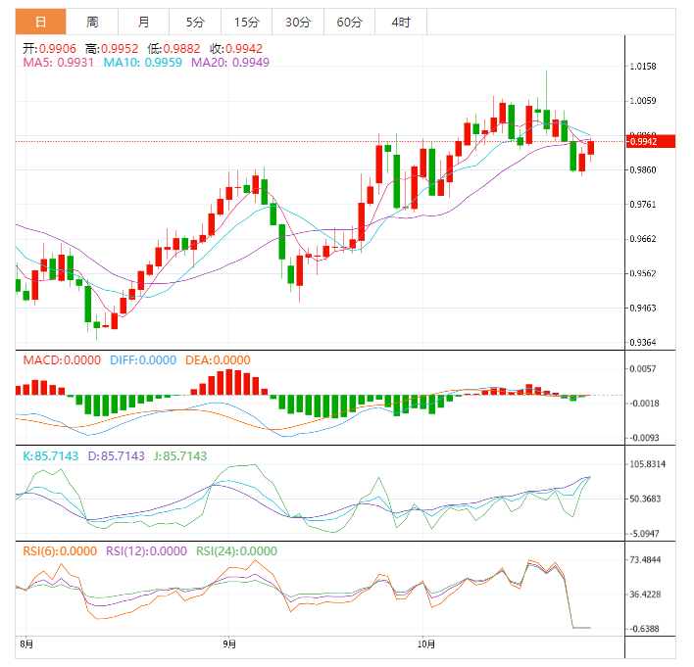Click the DEA:0.0000 label
Viewport: 694px width, 667px height.
coord(216,360)
